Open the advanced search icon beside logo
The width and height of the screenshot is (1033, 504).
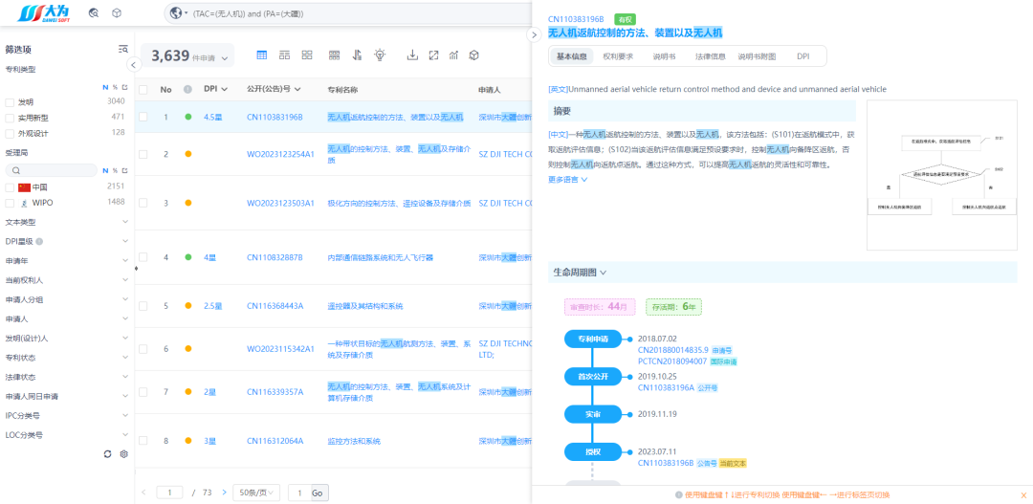(x=94, y=12)
